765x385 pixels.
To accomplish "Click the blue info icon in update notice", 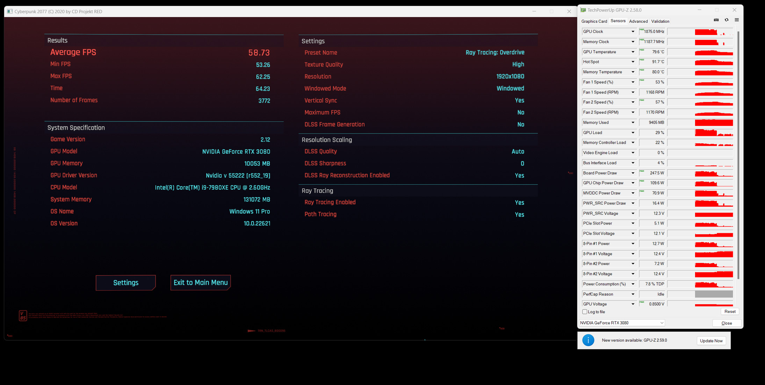I will coord(588,340).
